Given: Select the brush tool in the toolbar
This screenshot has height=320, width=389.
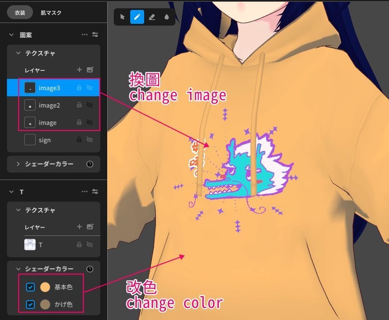Looking at the screenshot, I should click(138, 17).
